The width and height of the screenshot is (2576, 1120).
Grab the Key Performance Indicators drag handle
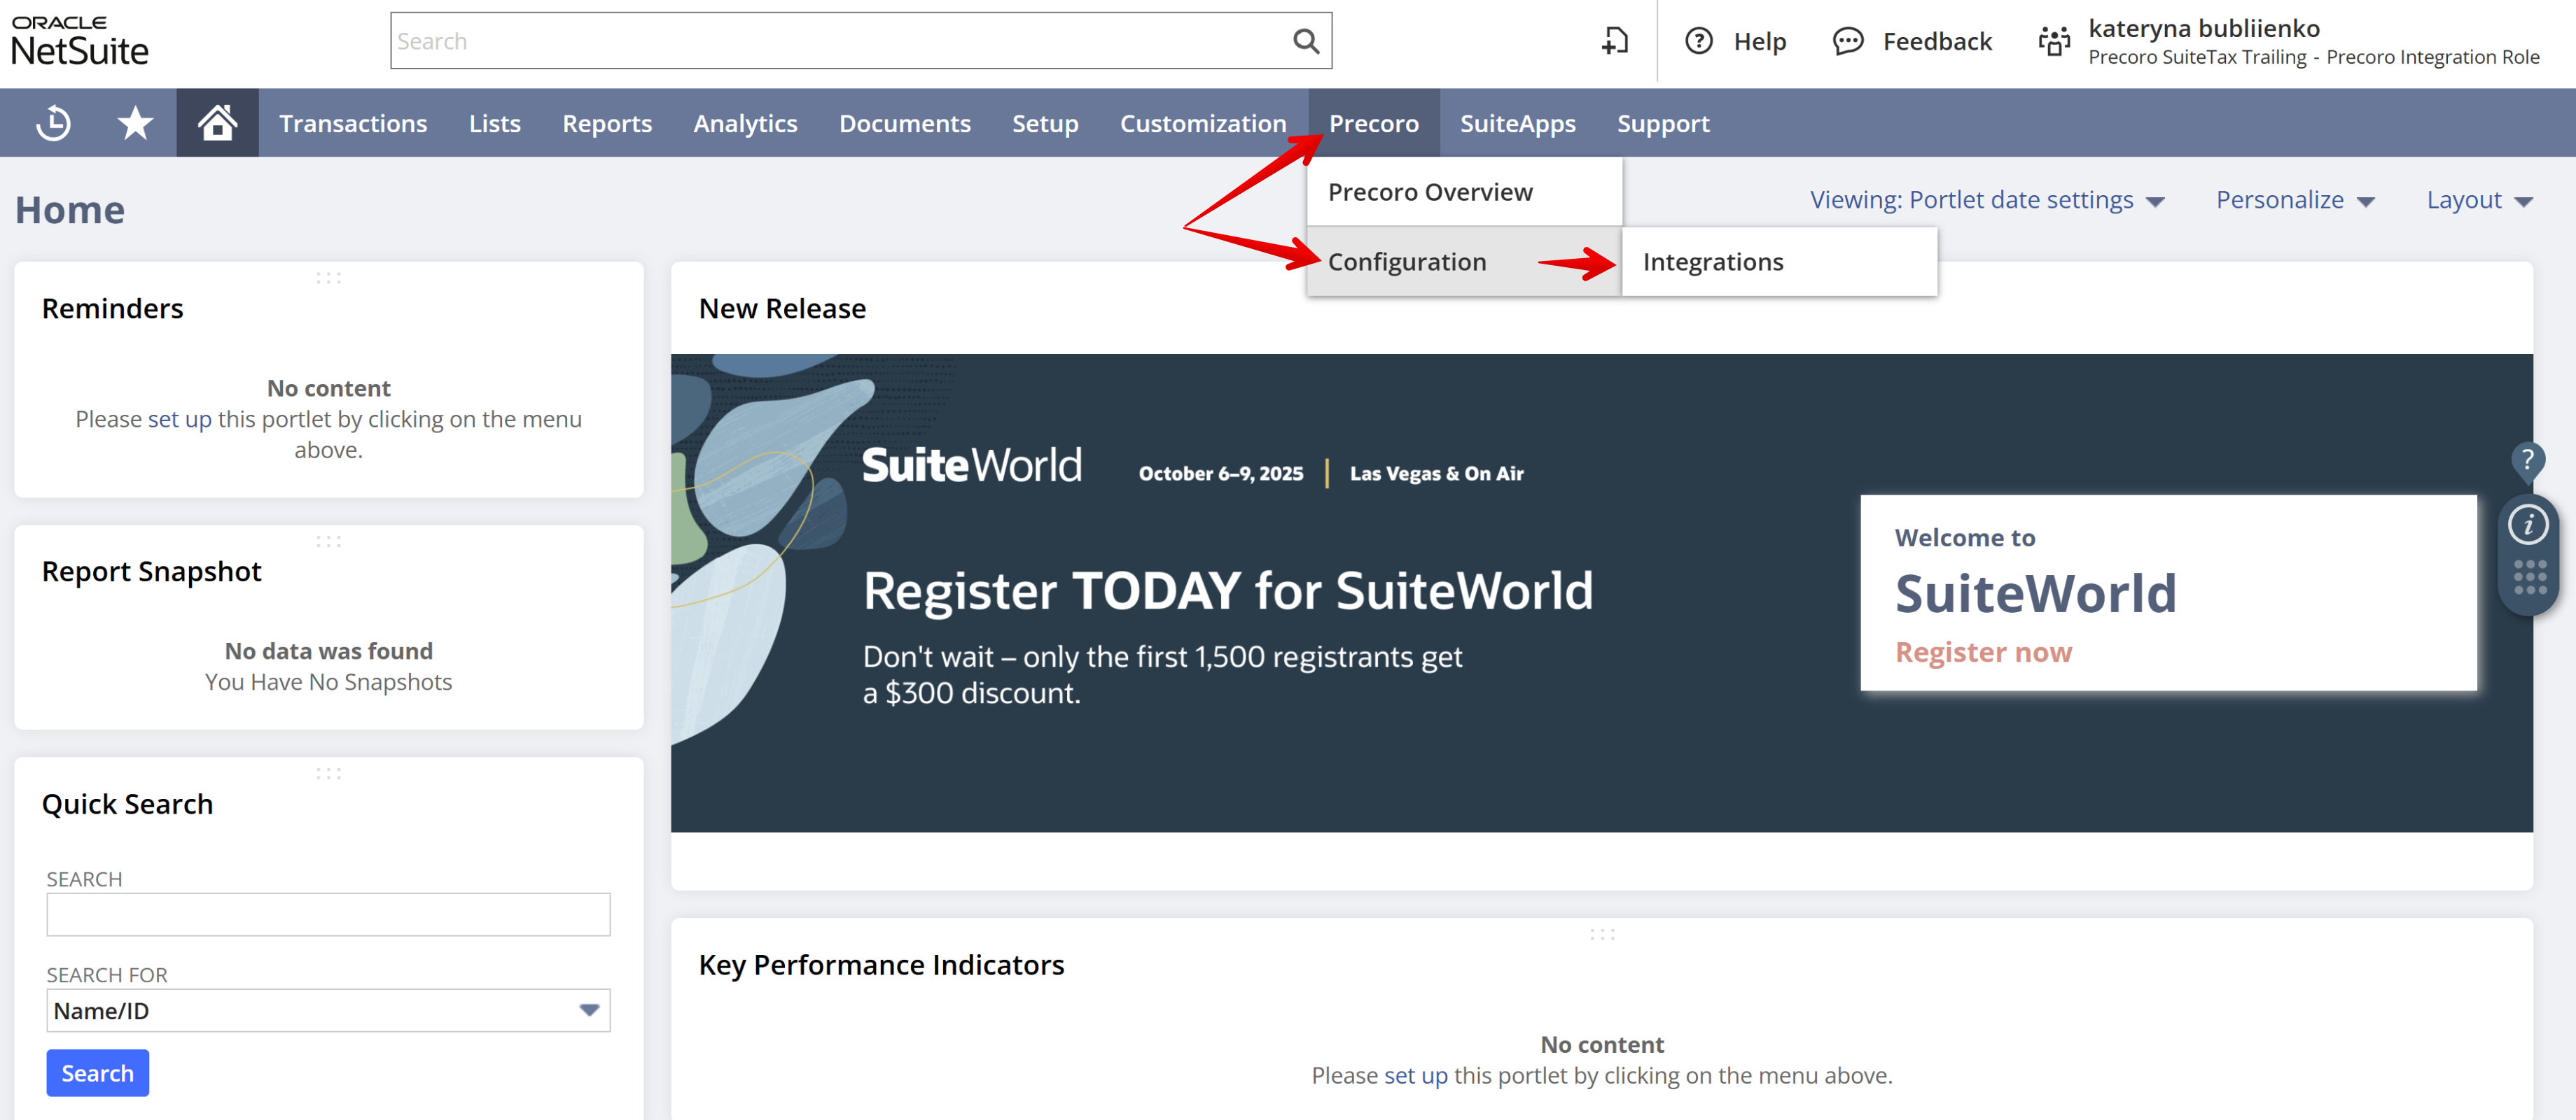click(1602, 934)
